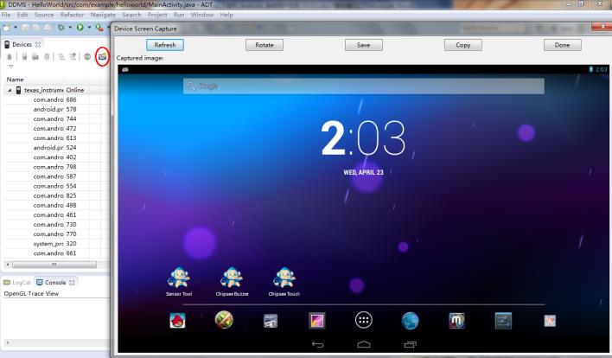Open the Navigate menu

click(x=103, y=15)
